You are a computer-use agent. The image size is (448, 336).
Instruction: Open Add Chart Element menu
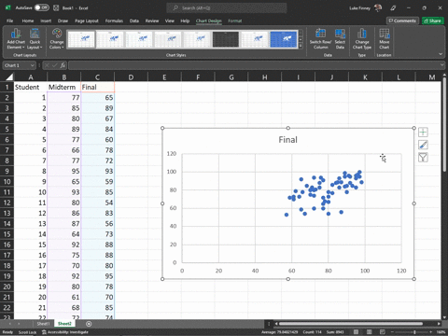point(16,39)
